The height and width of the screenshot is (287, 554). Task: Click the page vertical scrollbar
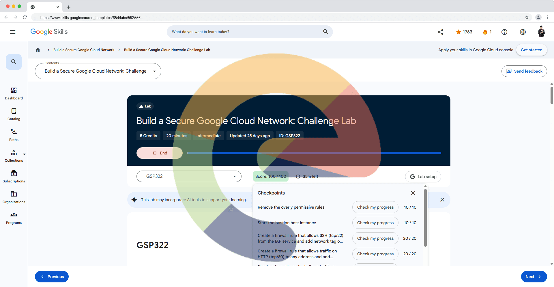click(x=552, y=95)
